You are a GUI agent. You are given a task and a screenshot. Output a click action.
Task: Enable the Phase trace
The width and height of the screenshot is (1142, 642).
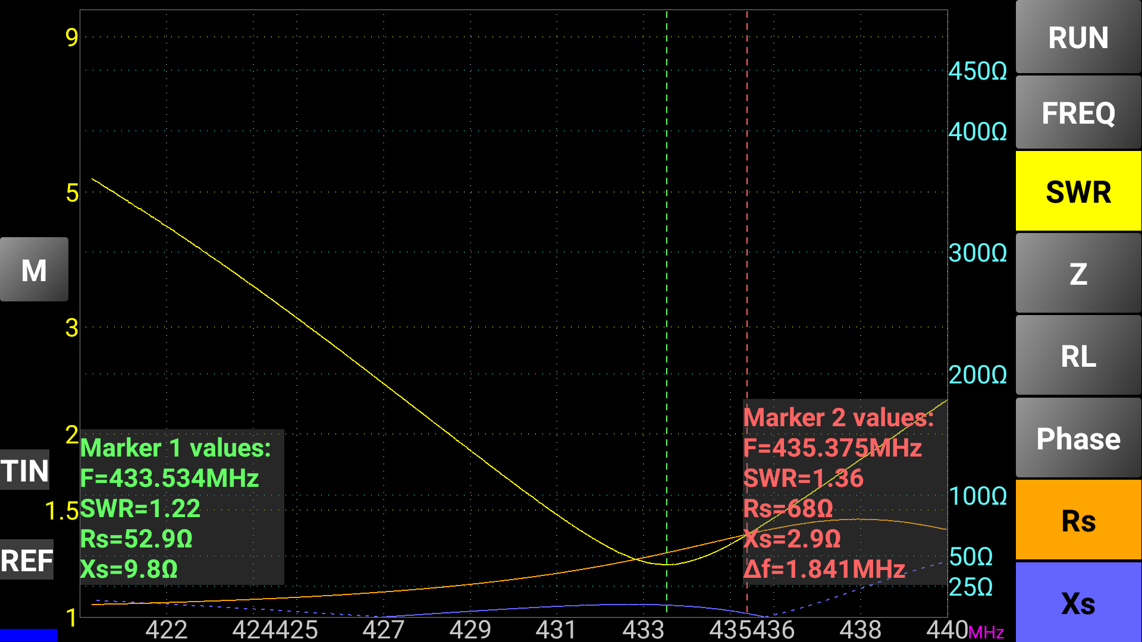(x=1078, y=438)
